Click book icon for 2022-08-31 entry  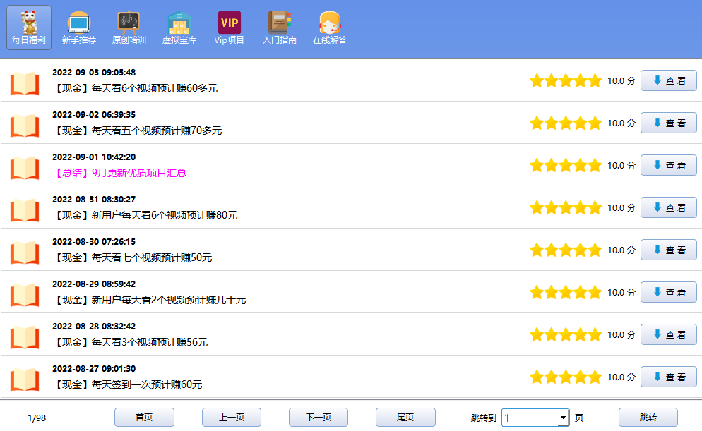[x=25, y=210]
